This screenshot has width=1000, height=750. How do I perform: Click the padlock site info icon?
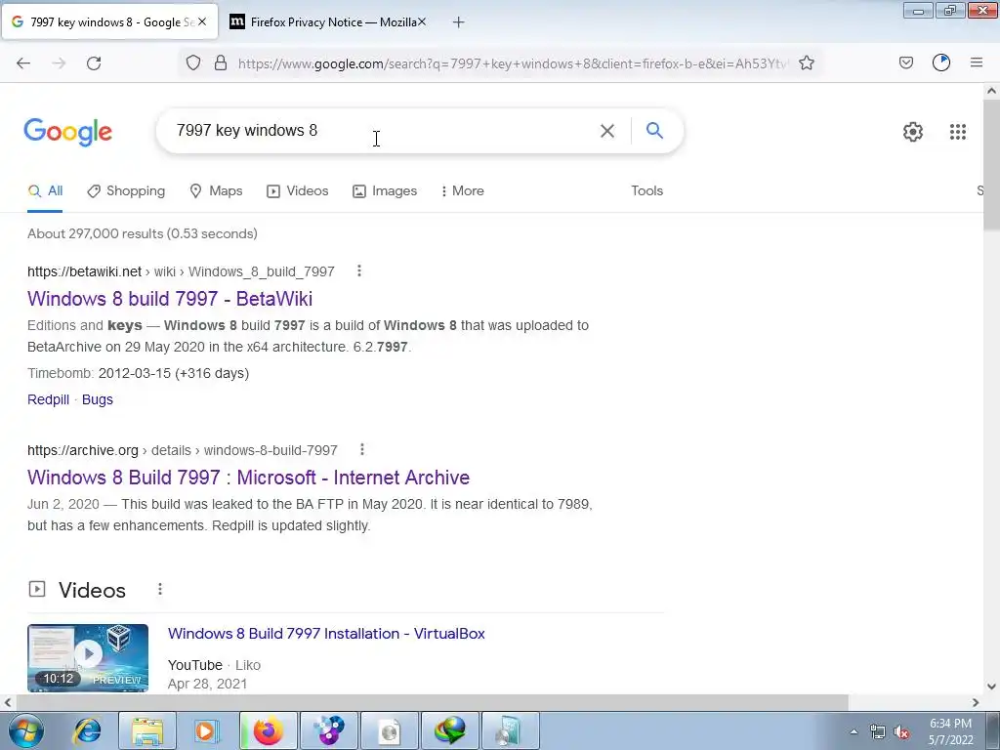pyautogui.click(x=221, y=63)
